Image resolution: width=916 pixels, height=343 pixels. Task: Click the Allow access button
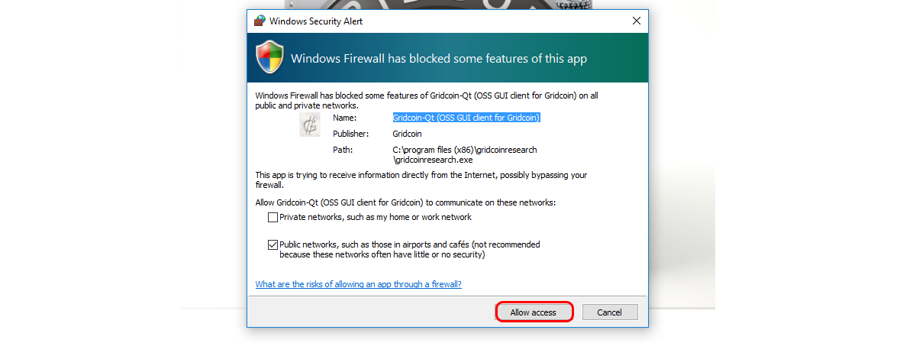(x=534, y=312)
